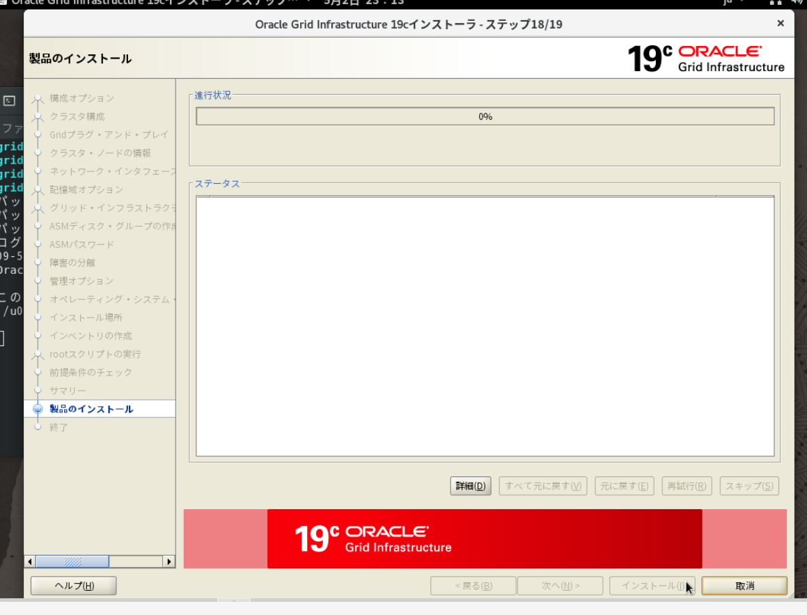Select the クラスタ構成 step
The width and height of the screenshot is (807, 615).
pos(77,116)
